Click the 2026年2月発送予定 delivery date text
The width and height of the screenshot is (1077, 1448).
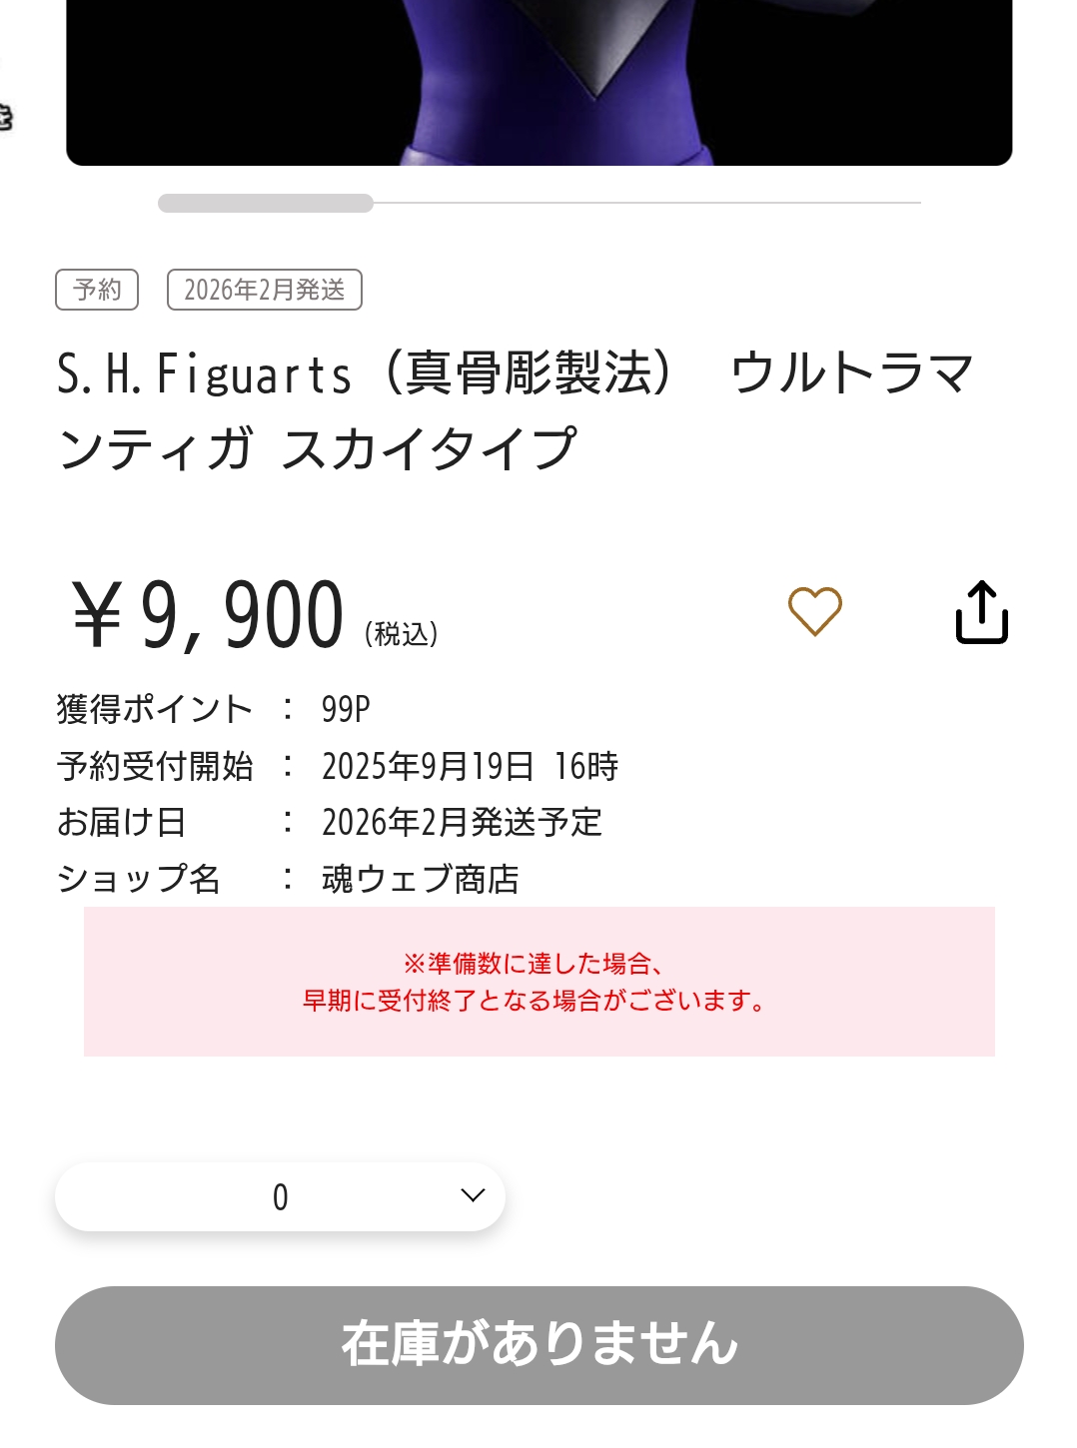[462, 822]
